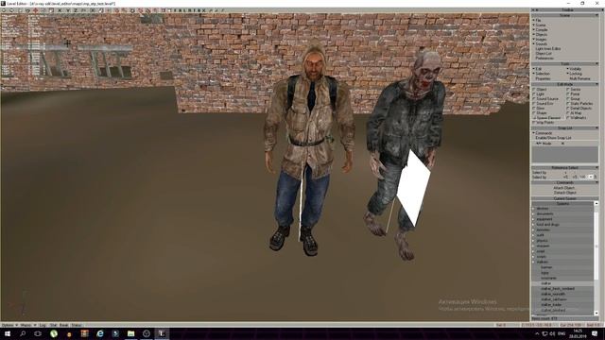Enable AI Map edit mode
Screen dimensions: 605x340
point(574,113)
